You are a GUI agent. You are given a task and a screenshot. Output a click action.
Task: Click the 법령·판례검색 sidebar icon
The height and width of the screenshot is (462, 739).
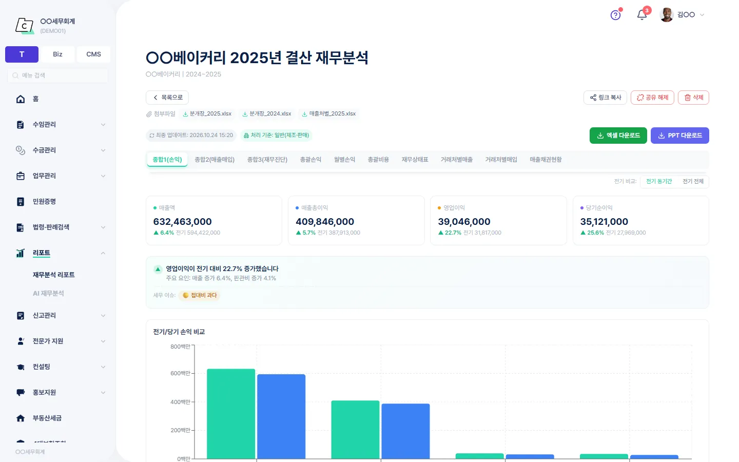click(21, 227)
